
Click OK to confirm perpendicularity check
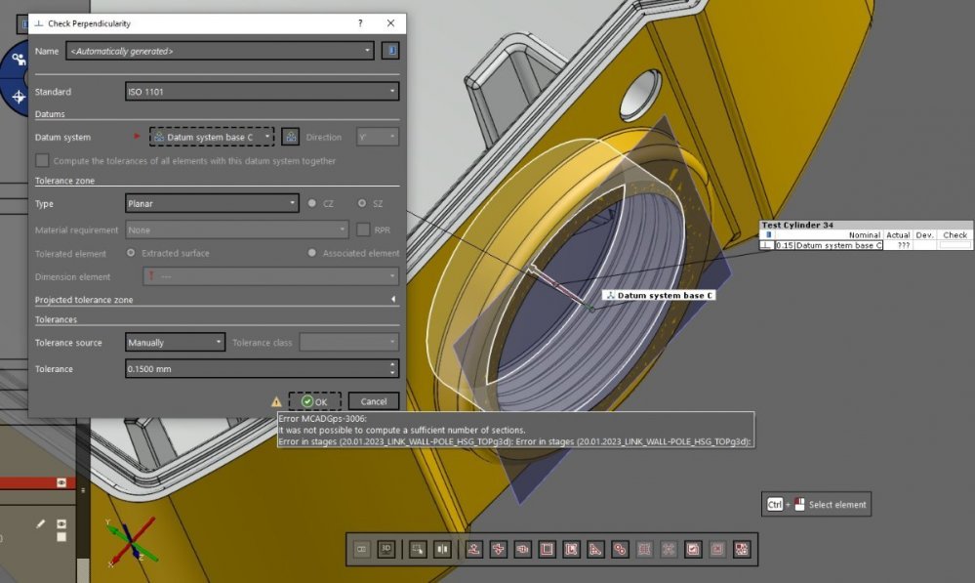tap(314, 401)
